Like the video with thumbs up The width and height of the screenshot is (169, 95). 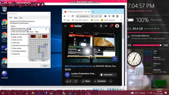pyautogui.click(x=69, y=81)
